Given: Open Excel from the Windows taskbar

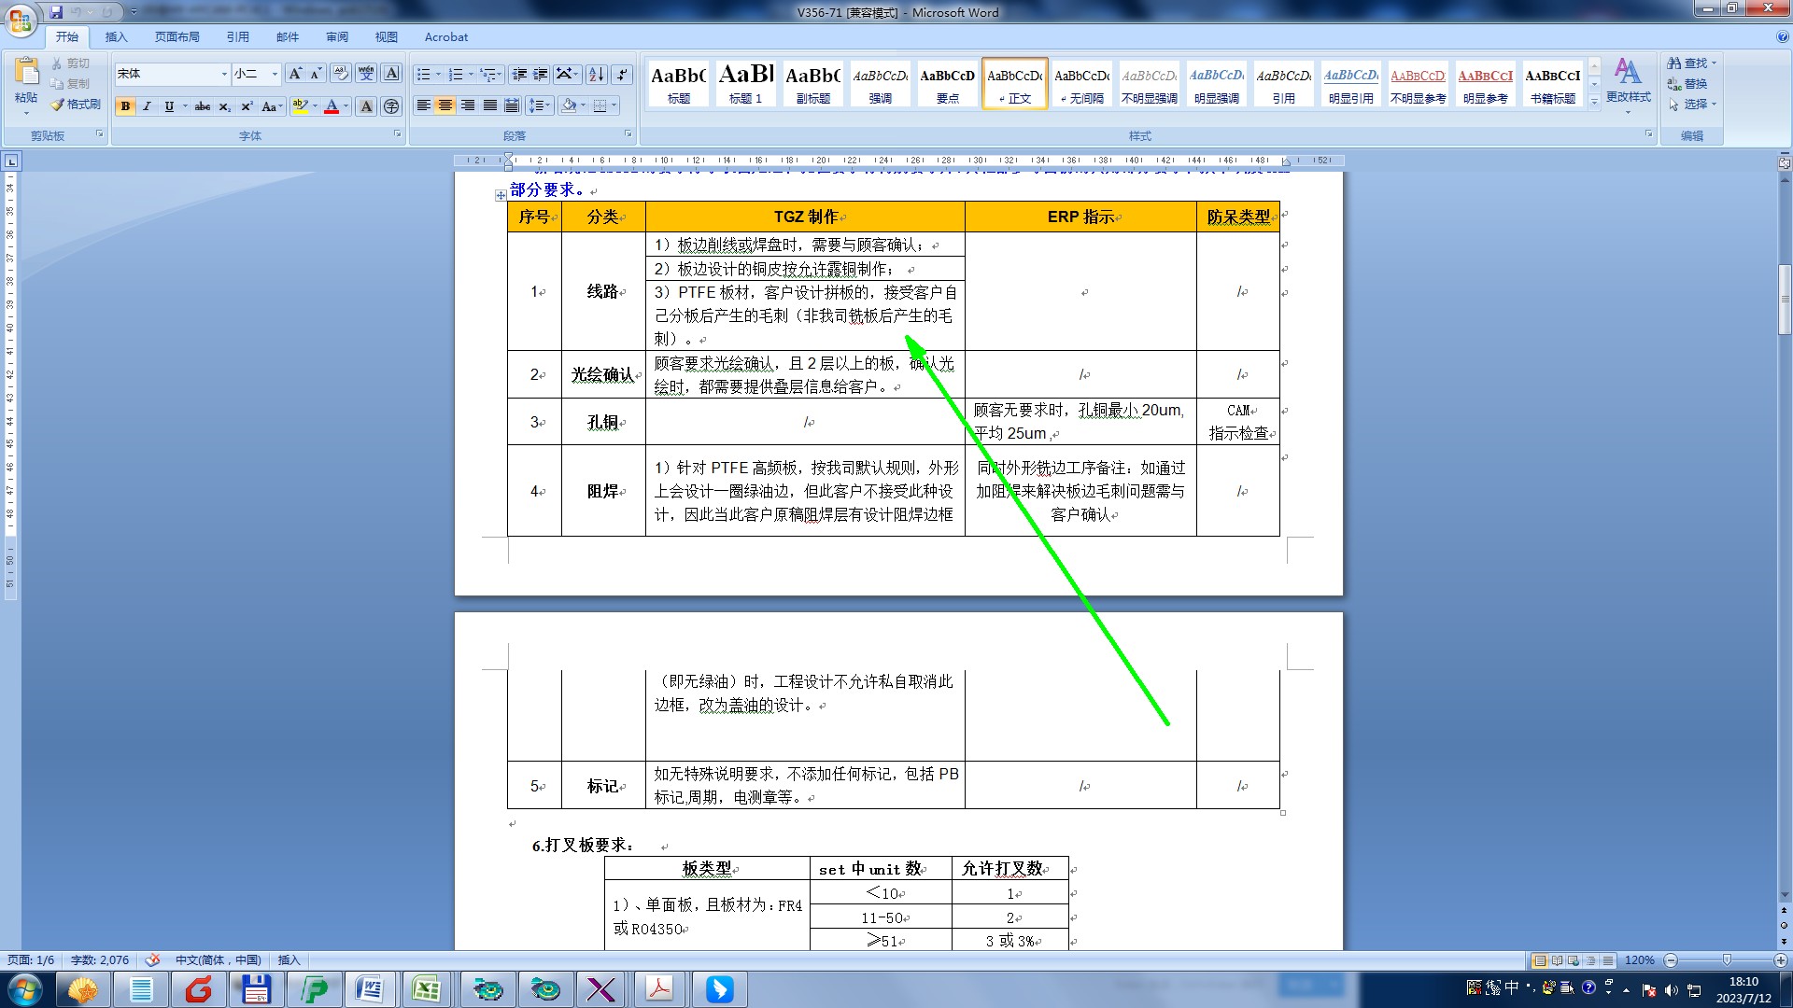Looking at the screenshot, I should tap(427, 988).
